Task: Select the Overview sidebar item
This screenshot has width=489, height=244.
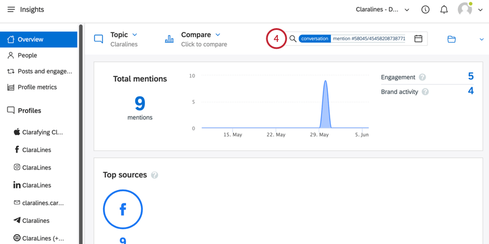Action: tap(39, 40)
